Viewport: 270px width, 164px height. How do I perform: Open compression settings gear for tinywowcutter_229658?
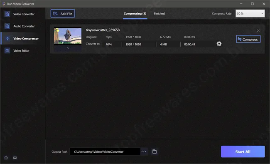[219, 44]
